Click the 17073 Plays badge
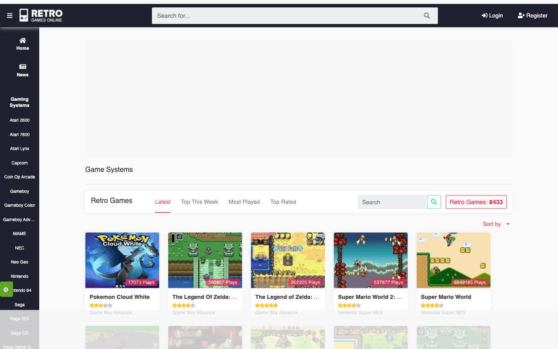The width and height of the screenshot is (558, 349). pos(141,283)
